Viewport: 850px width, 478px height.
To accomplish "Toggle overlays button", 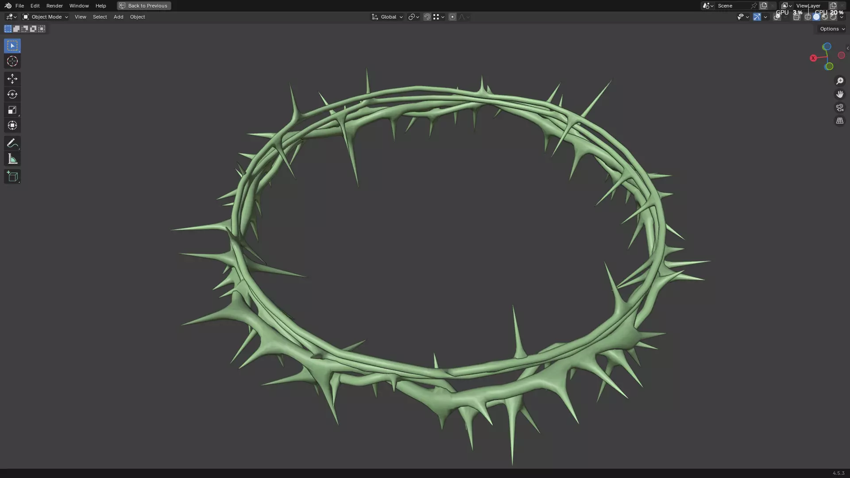I will (777, 17).
